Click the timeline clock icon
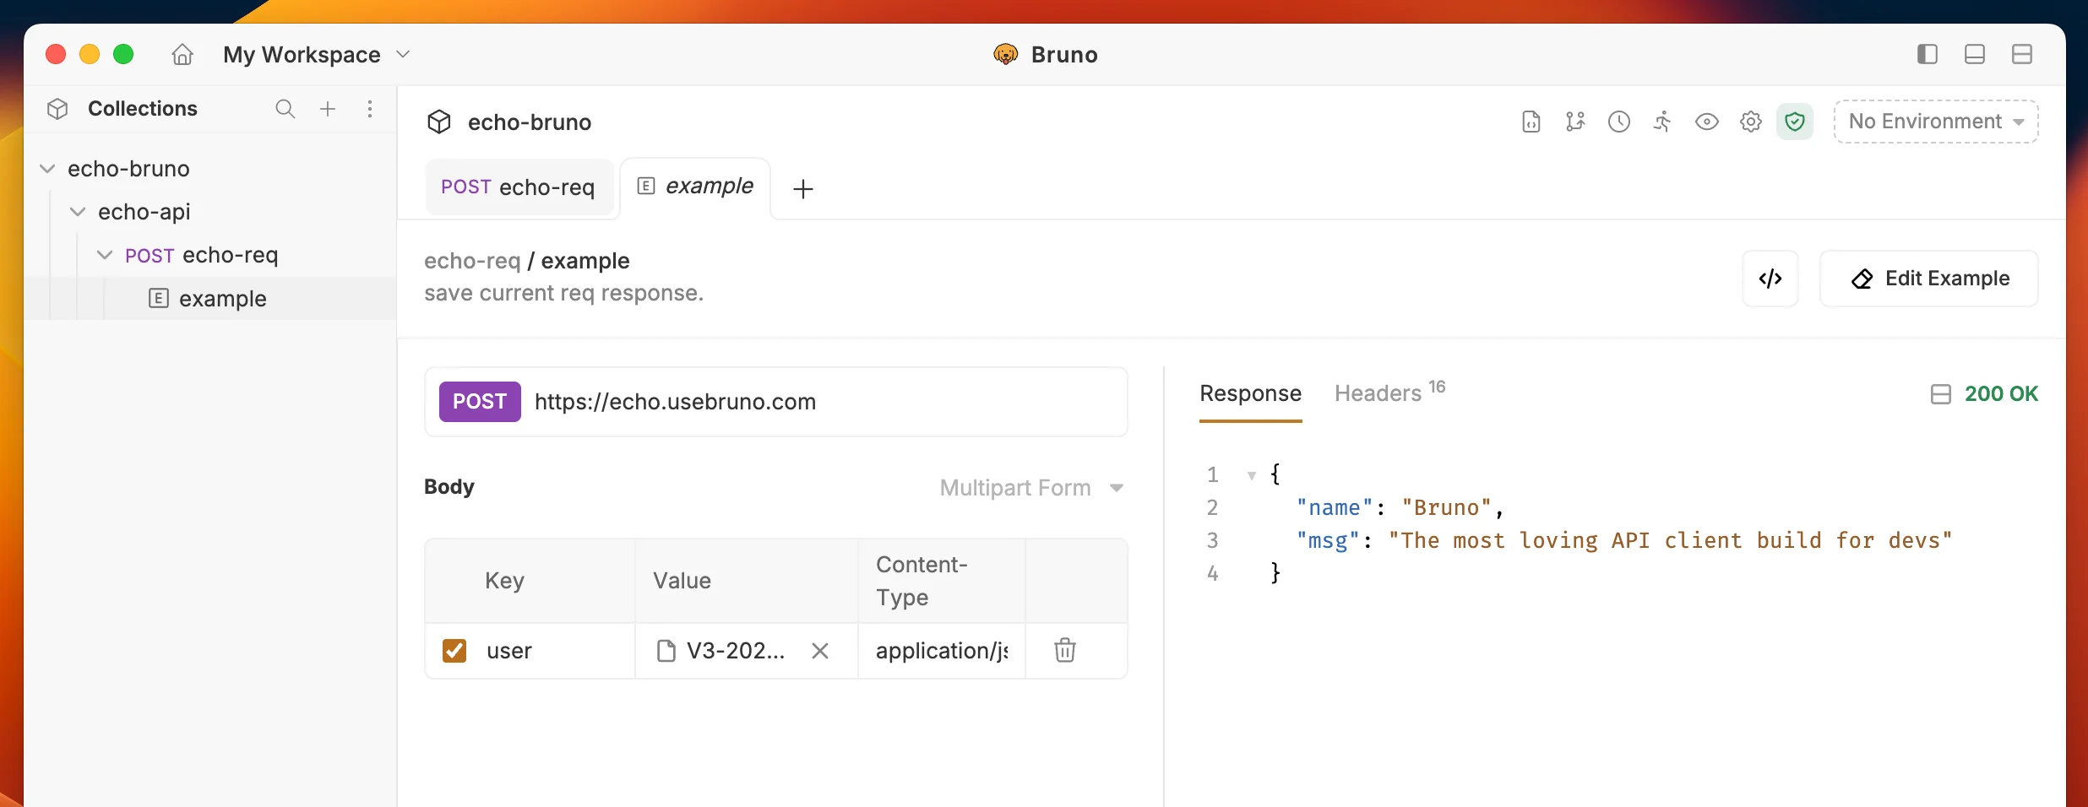This screenshot has height=807, width=2088. pyautogui.click(x=1619, y=122)
